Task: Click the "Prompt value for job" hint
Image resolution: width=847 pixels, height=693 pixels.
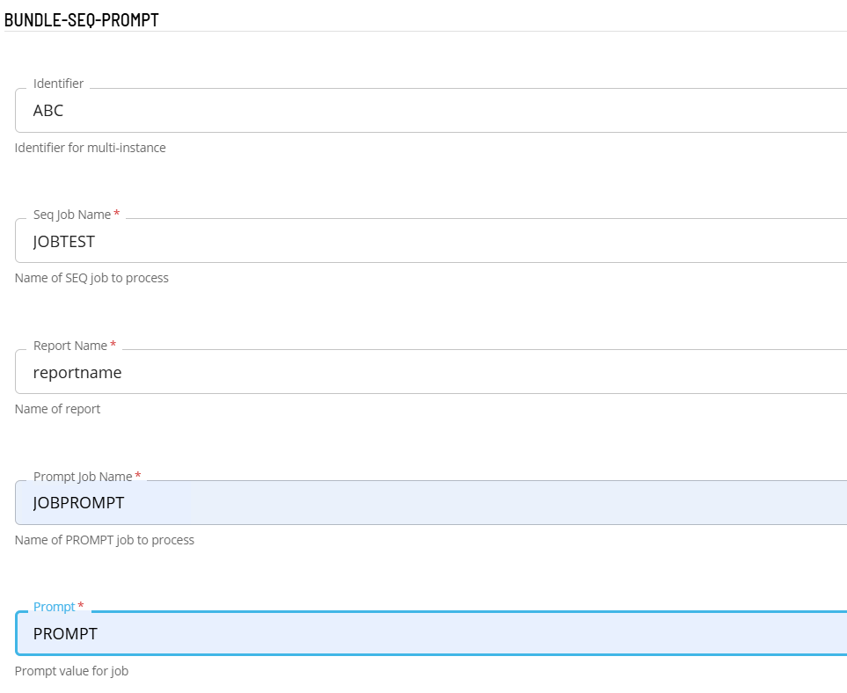Action: point(72,671)
